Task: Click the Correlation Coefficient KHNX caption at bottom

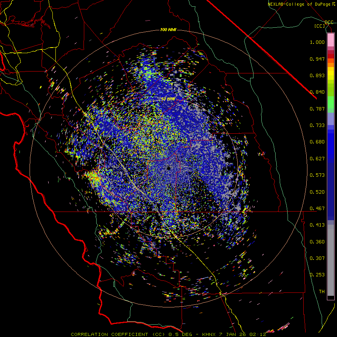Action: [x=168, y=334]
